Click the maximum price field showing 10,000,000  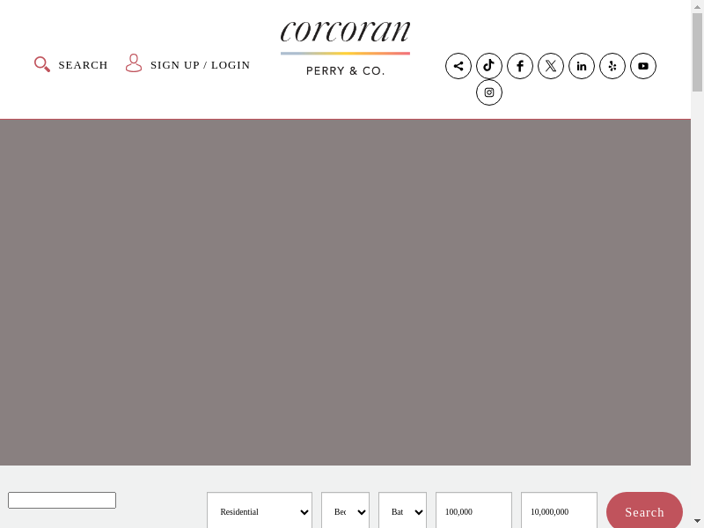coord(559,511)
